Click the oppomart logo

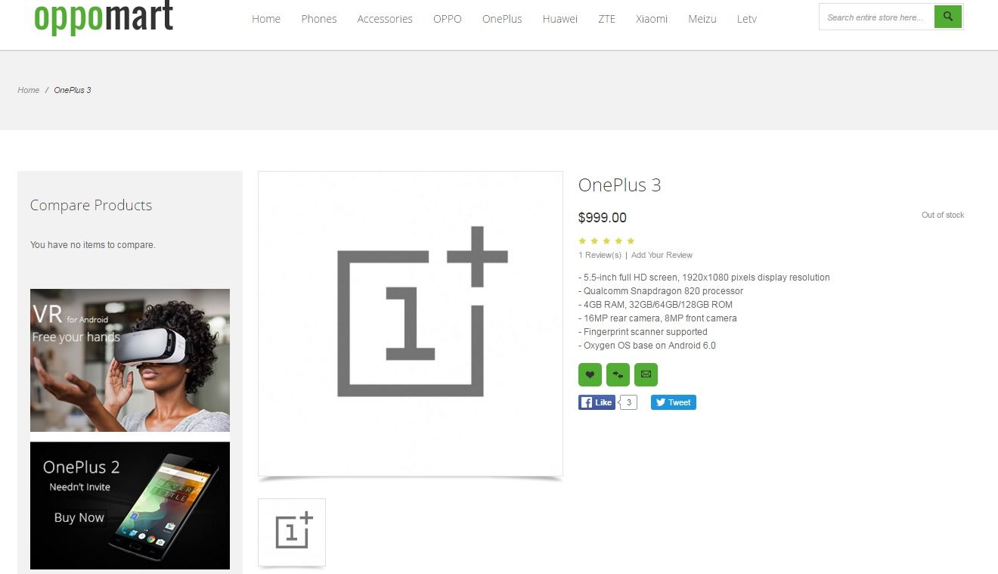pos(104,17)
